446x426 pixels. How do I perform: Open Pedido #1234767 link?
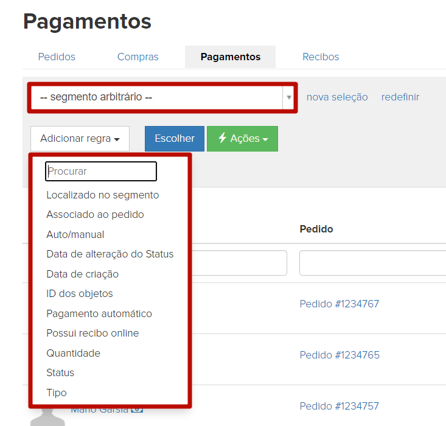tap(339, 304)
